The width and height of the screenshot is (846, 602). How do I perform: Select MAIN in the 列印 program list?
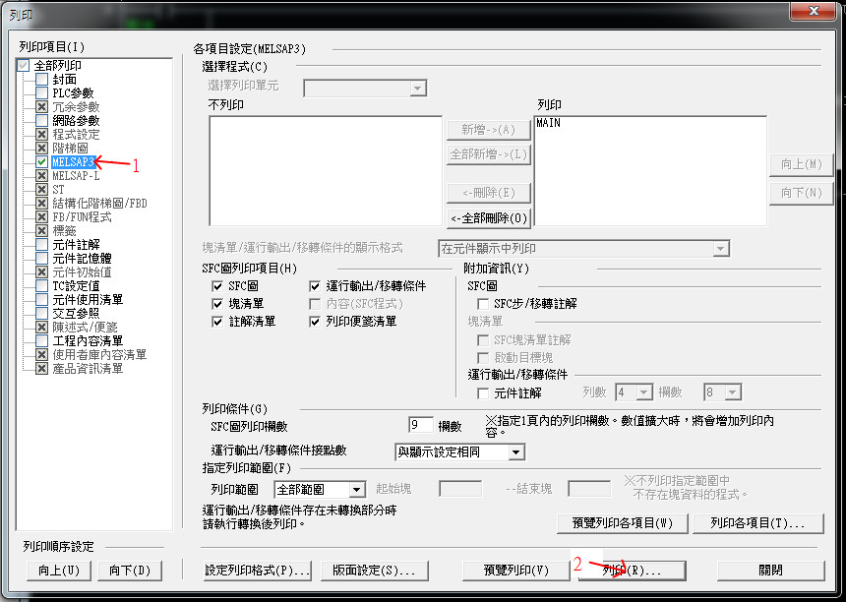coord(549,124)
